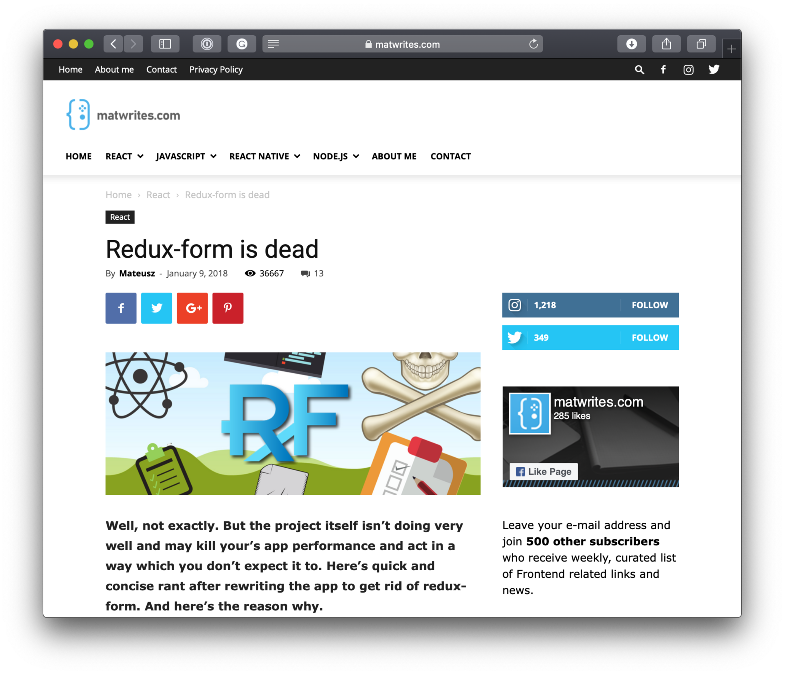785x675 pixels.
Task: Click About me in the top bar
Action: (x=114, y=70)
